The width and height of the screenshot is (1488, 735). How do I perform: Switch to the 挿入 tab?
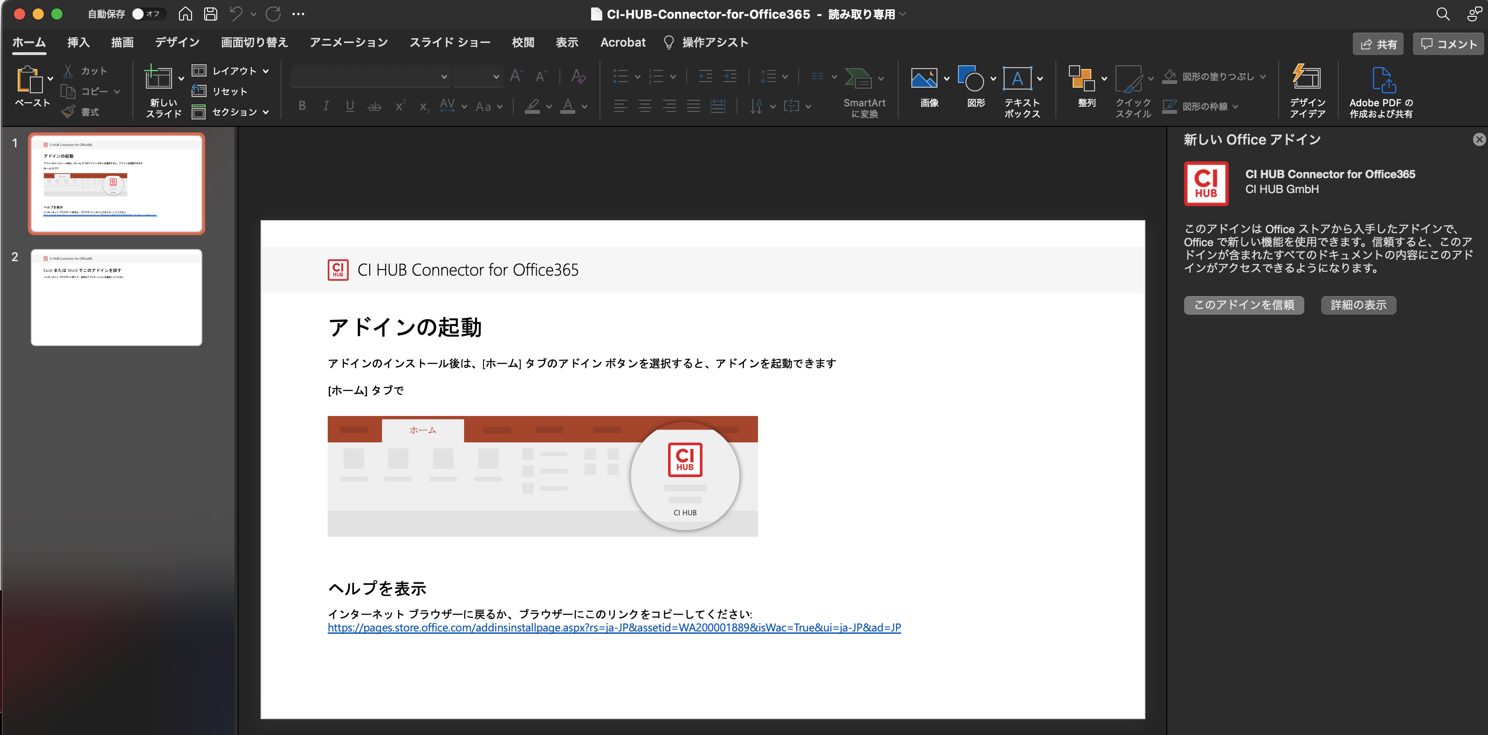click(78, 42)
